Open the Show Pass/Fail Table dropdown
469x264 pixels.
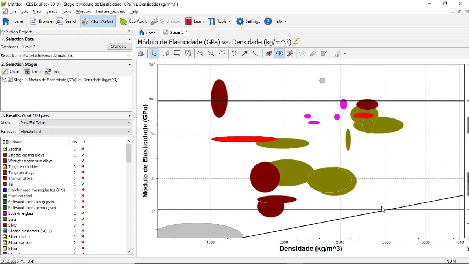[75, 122]
